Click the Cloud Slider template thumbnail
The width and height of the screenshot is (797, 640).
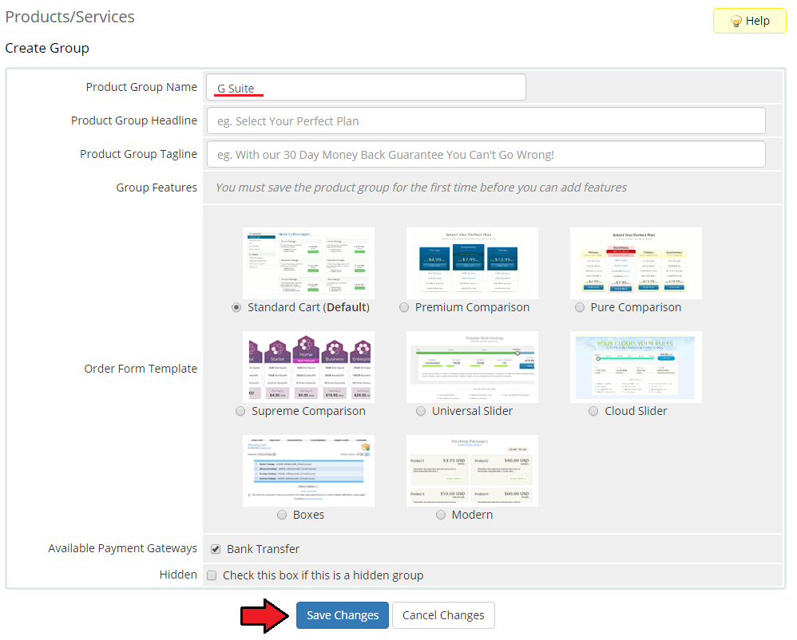636,367
